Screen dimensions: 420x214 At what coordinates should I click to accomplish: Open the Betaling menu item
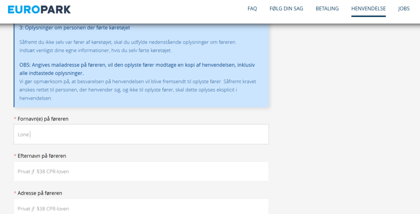(x=327, y=9)
